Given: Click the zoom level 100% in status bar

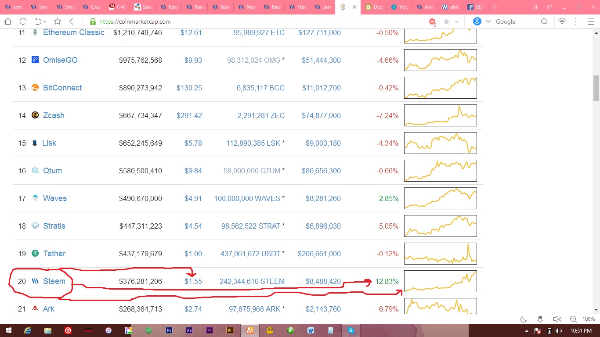Looking at the screenshot, I should coord(588,319).
